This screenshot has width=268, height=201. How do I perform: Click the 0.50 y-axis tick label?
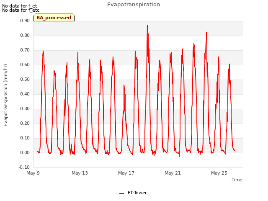[25, 79]
